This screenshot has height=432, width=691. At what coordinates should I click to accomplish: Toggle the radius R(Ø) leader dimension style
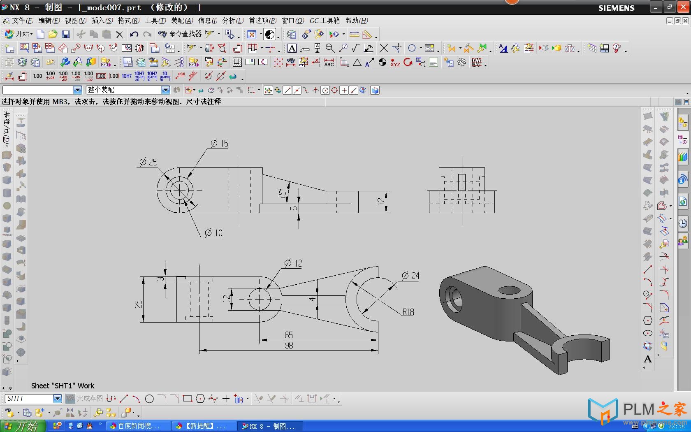click(x=180, y=76)
